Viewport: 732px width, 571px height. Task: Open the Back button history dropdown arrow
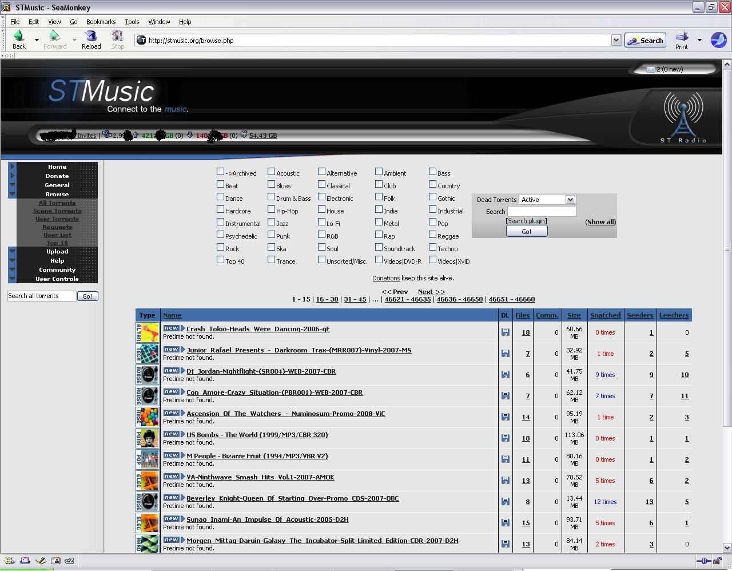37,40
